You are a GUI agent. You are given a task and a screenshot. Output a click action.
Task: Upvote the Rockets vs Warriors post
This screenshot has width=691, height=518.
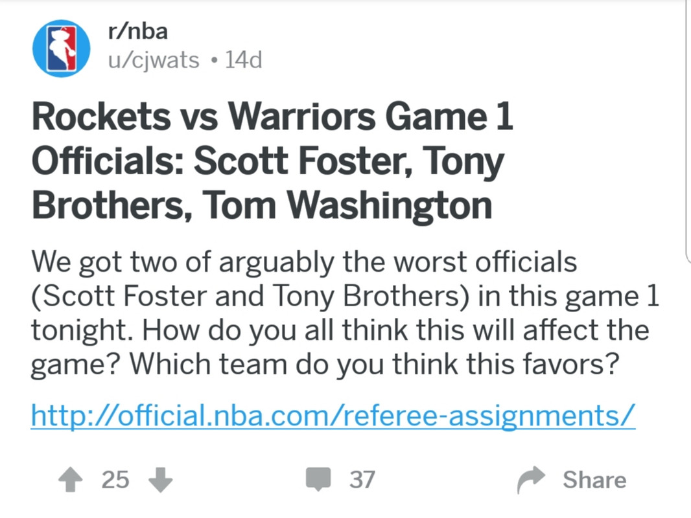click(71, 479)
